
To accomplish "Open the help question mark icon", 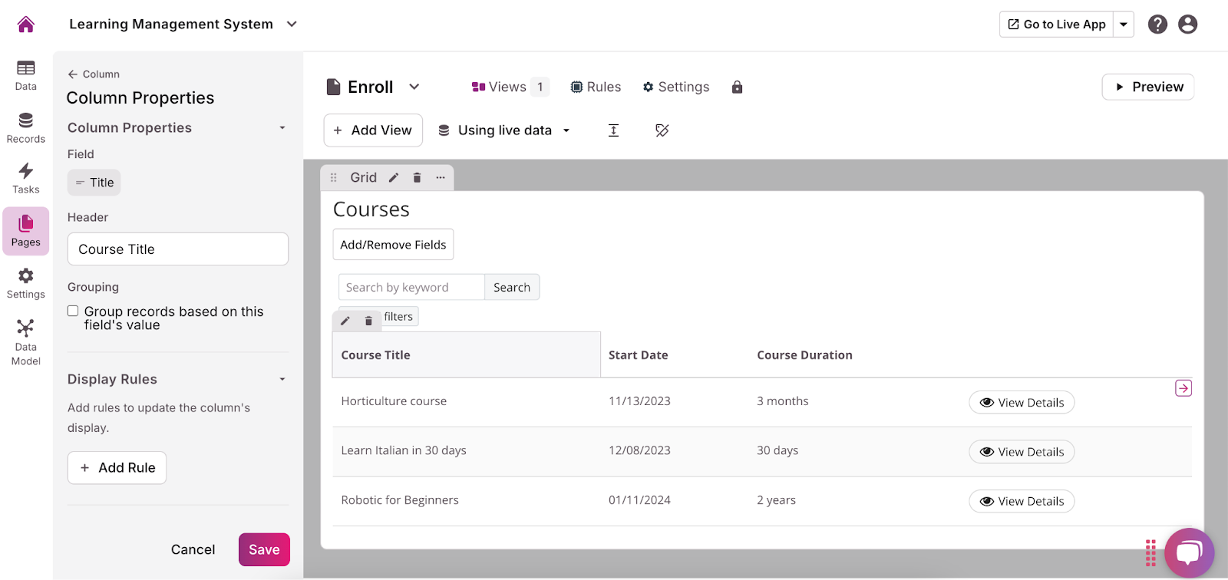I will [1157, 25].
